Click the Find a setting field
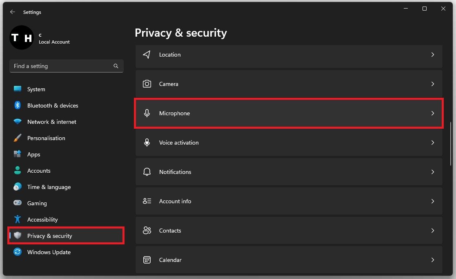Viewport: 456px width, 279px height. pyautogui.click(x=61, y=66)
